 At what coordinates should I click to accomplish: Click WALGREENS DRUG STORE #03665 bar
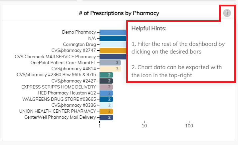point(106,99)
